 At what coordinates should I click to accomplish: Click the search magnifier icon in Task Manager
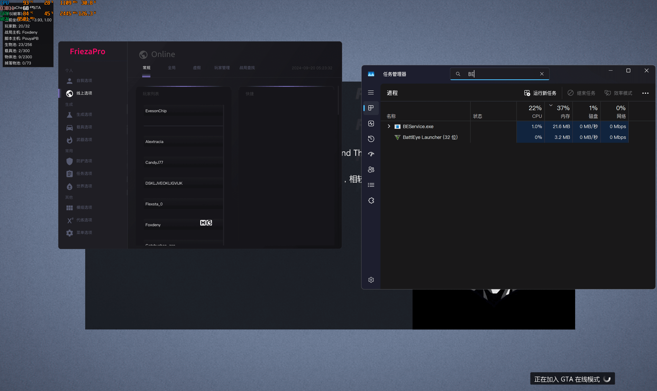458,74
